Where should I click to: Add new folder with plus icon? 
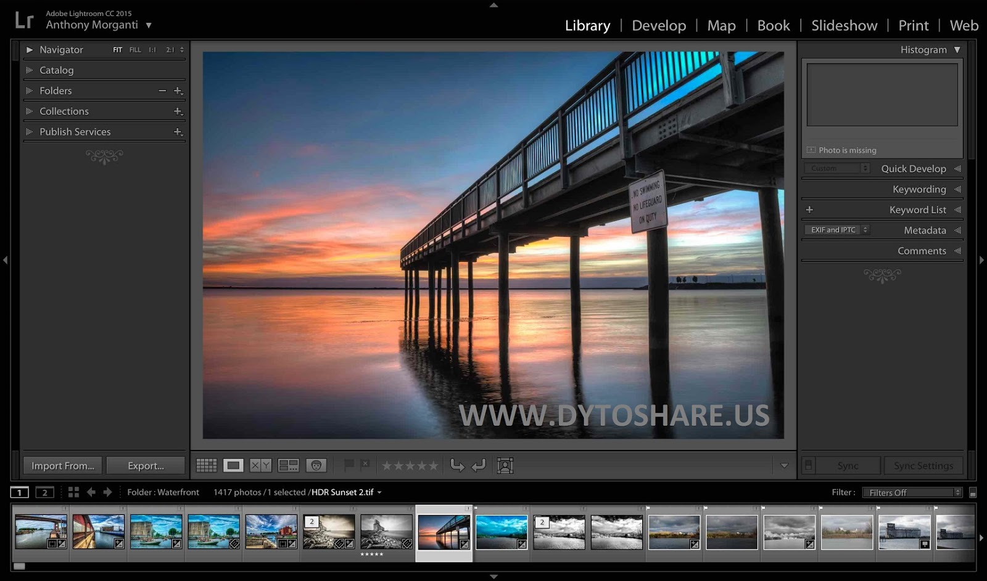pyautogui.click(x=178, y=91)
